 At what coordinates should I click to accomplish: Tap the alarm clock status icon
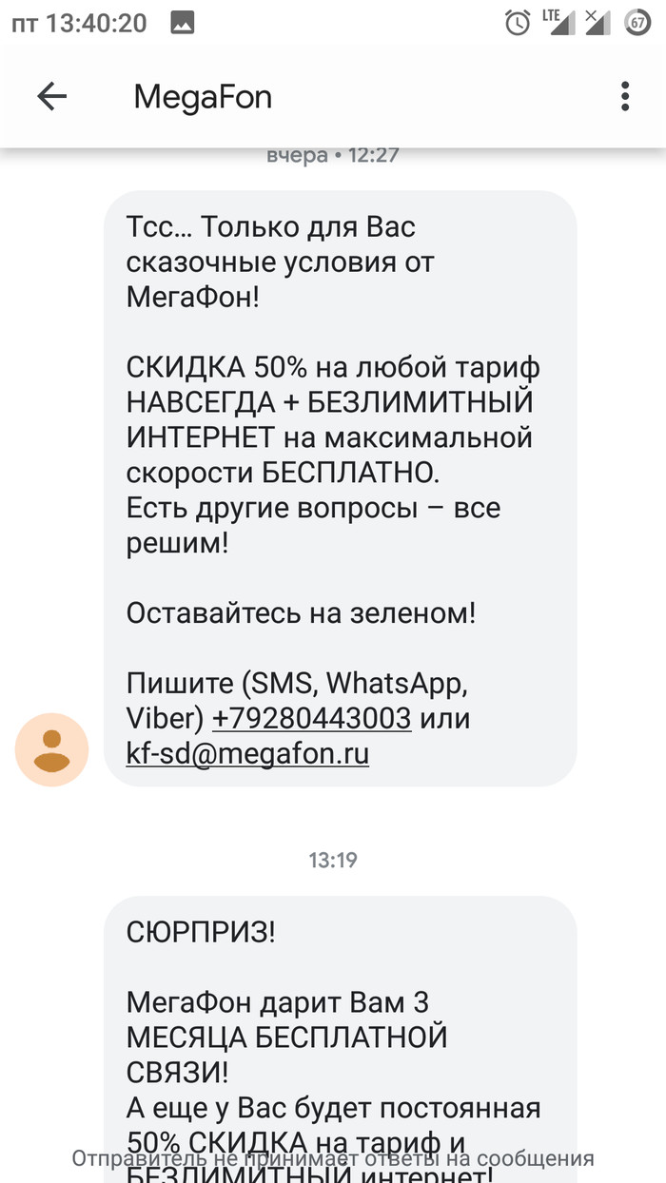click(518, 22)
